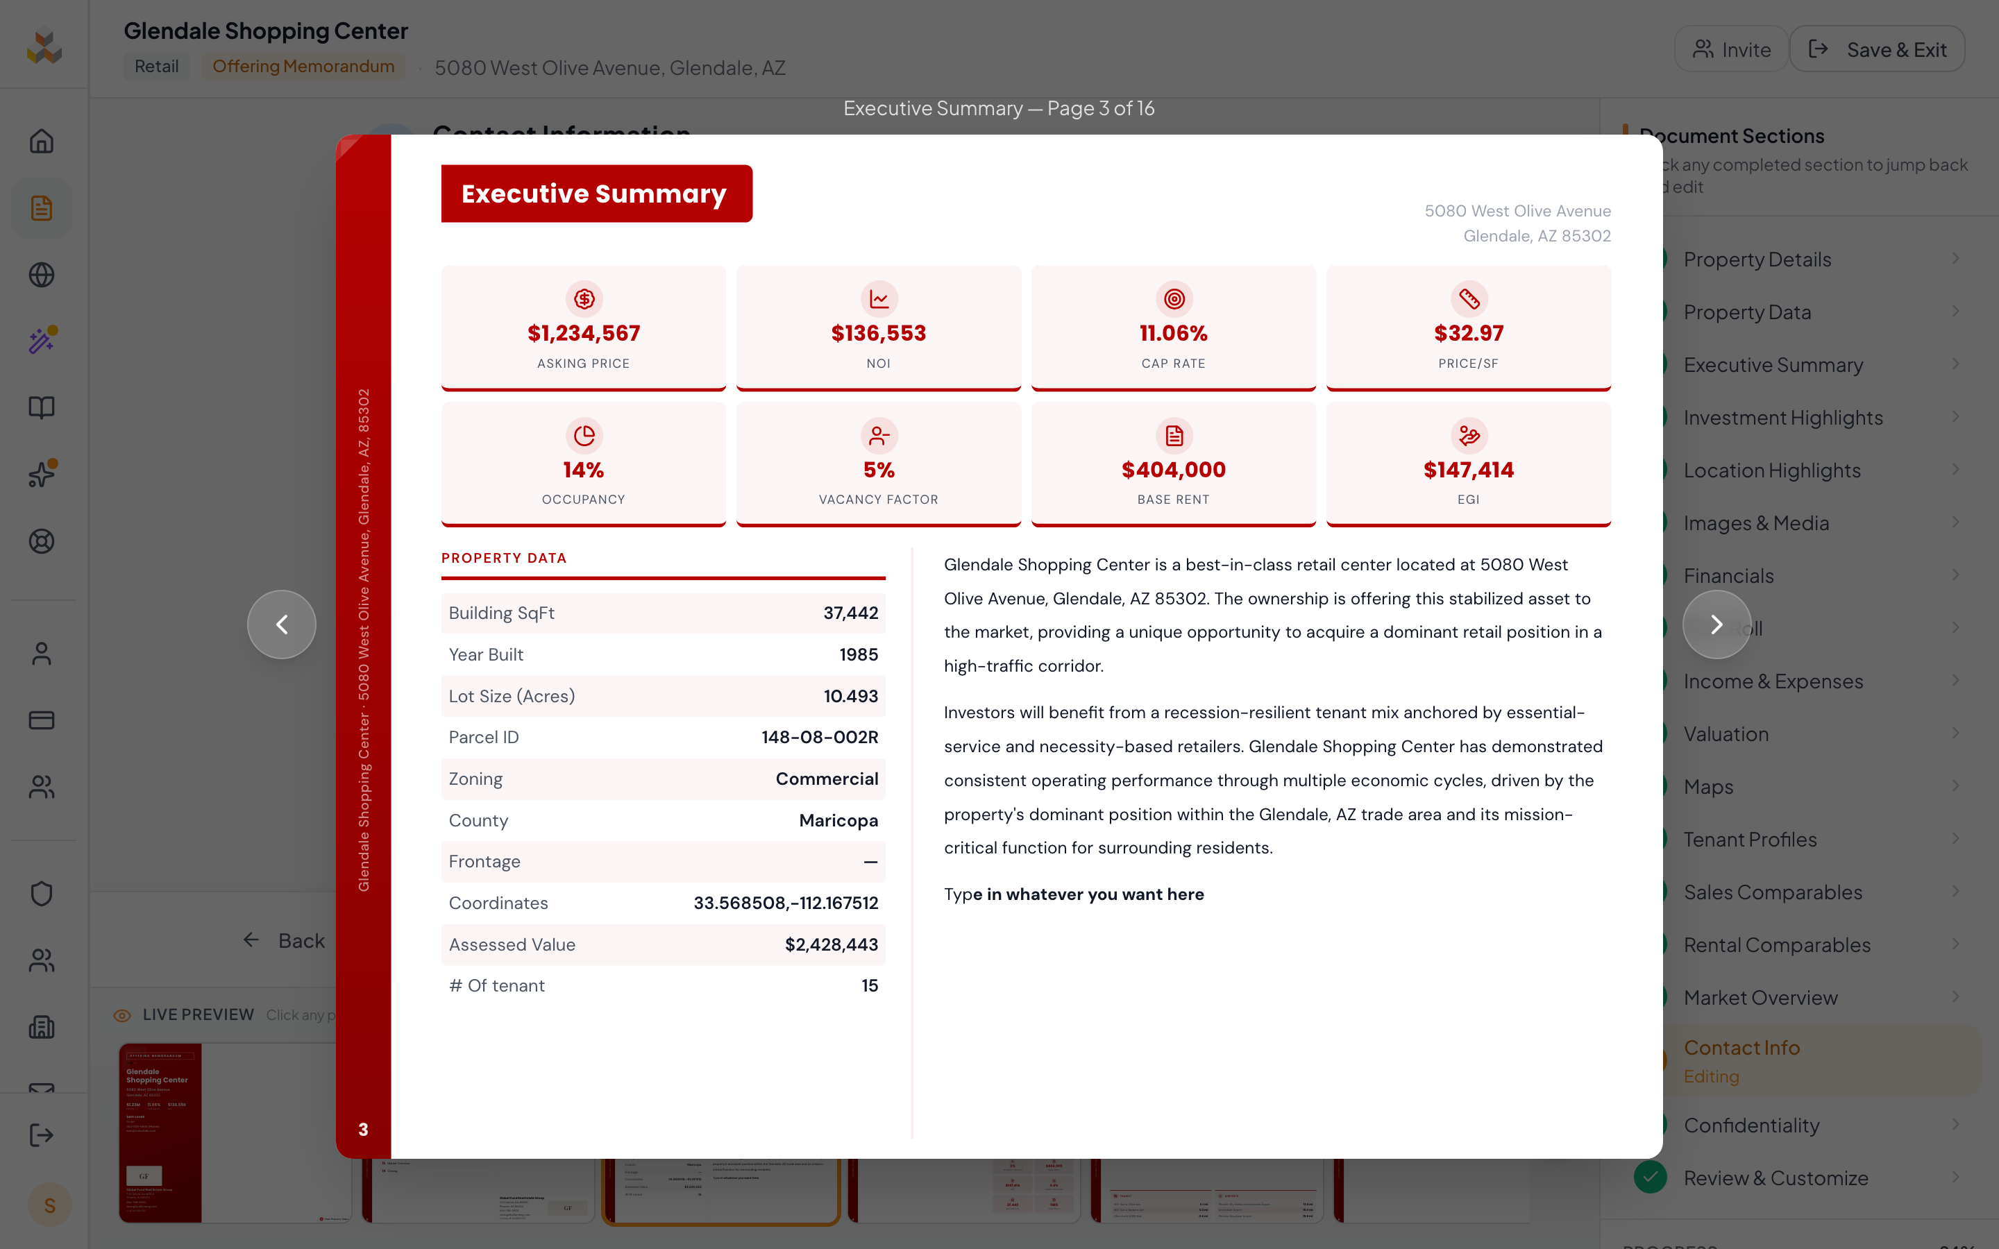This screenshot has height=1249, width=1999.
Task: Open the S user avatar
Action: (x=49, y=1205)
